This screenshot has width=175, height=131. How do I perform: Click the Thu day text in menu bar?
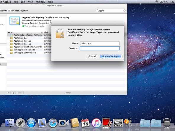172,2
